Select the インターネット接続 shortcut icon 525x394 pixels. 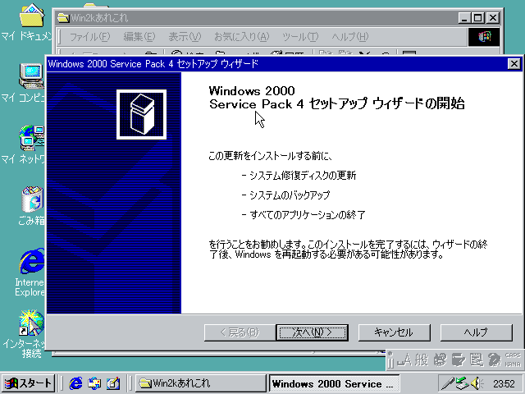tap(31, 334)
